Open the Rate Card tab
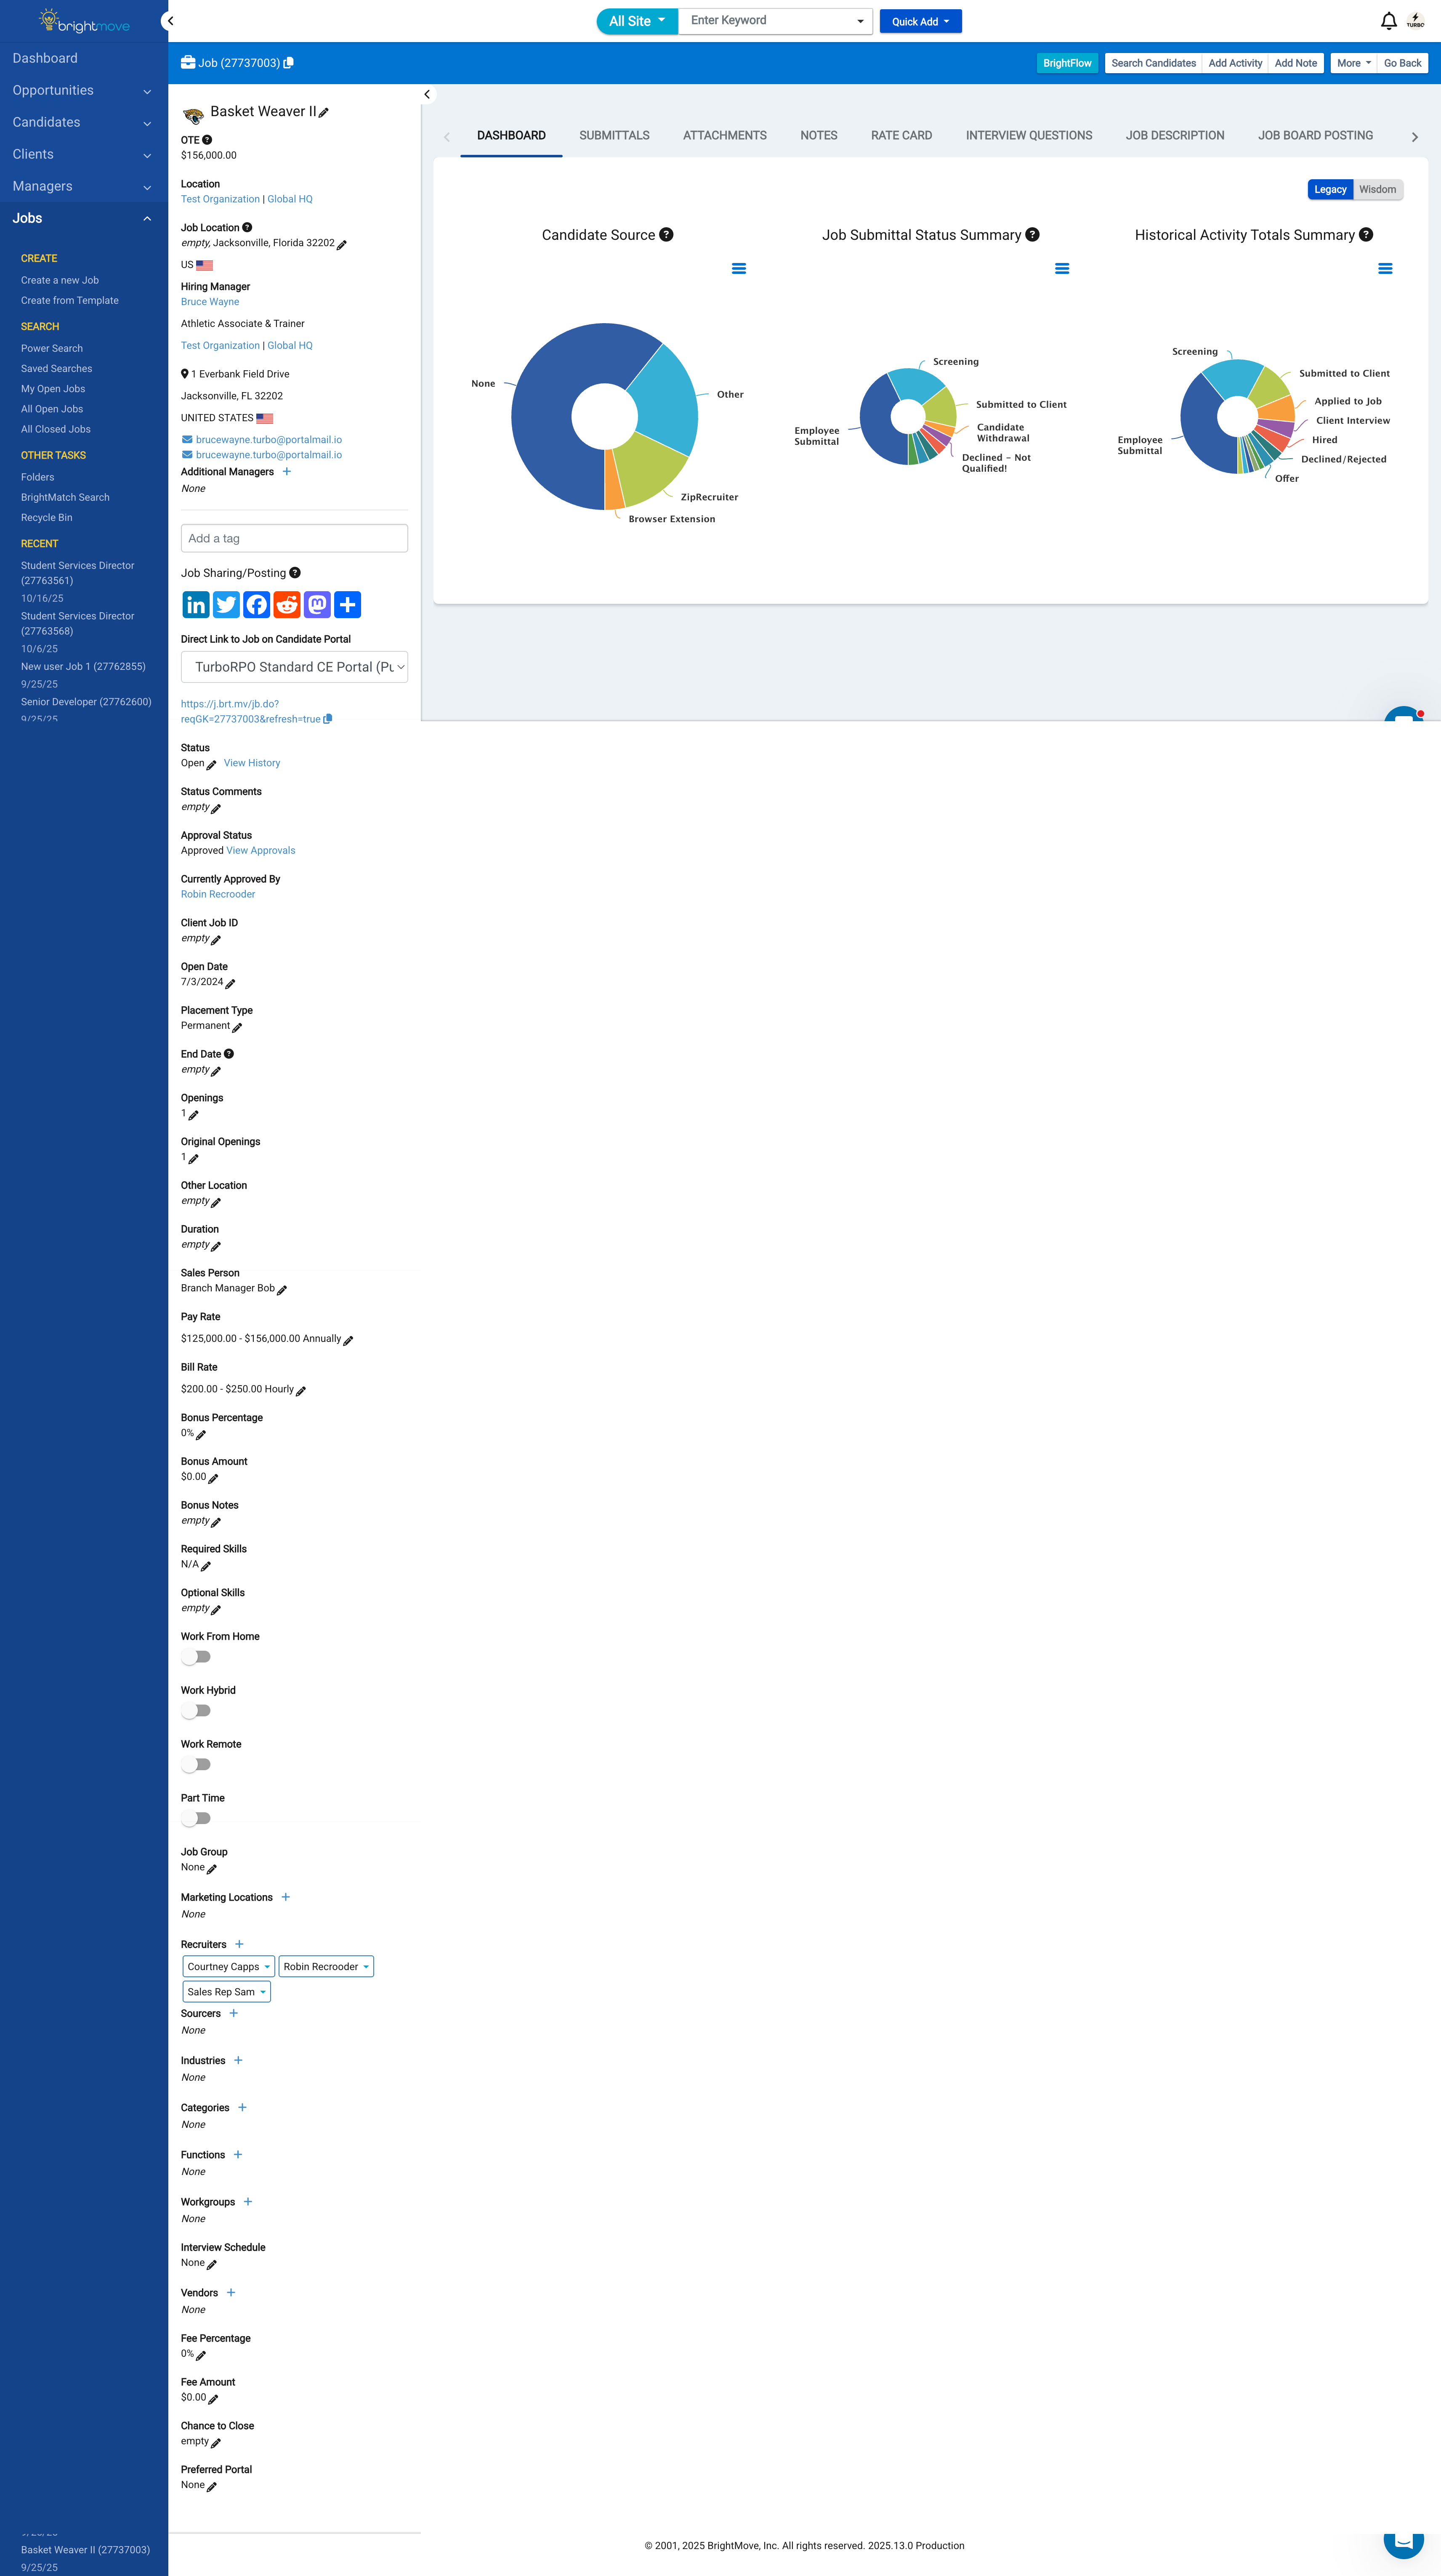Screen dimensions: 1441x2576 tap(901, 136)
